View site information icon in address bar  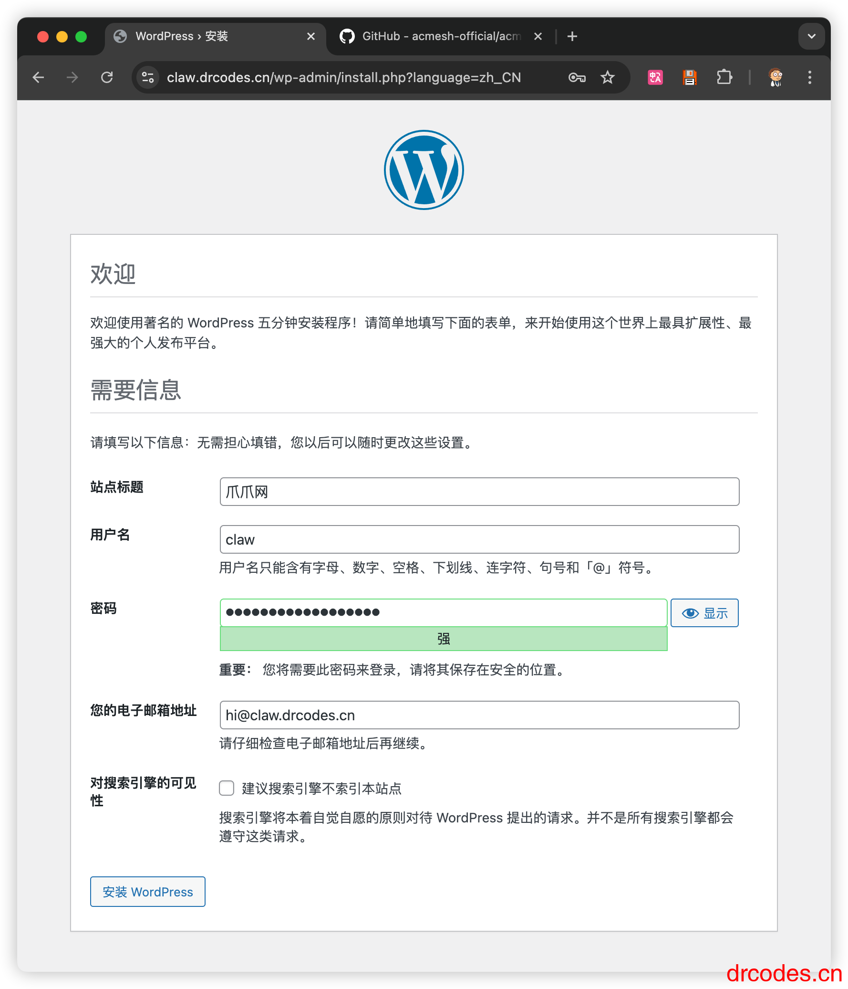(x=148, y=77)
